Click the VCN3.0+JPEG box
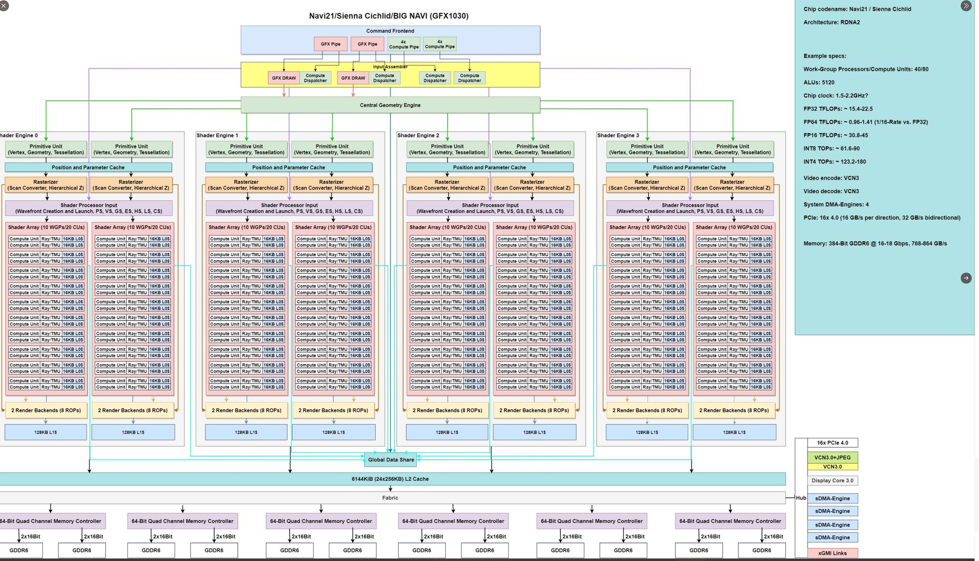 (x=832, y=457)
